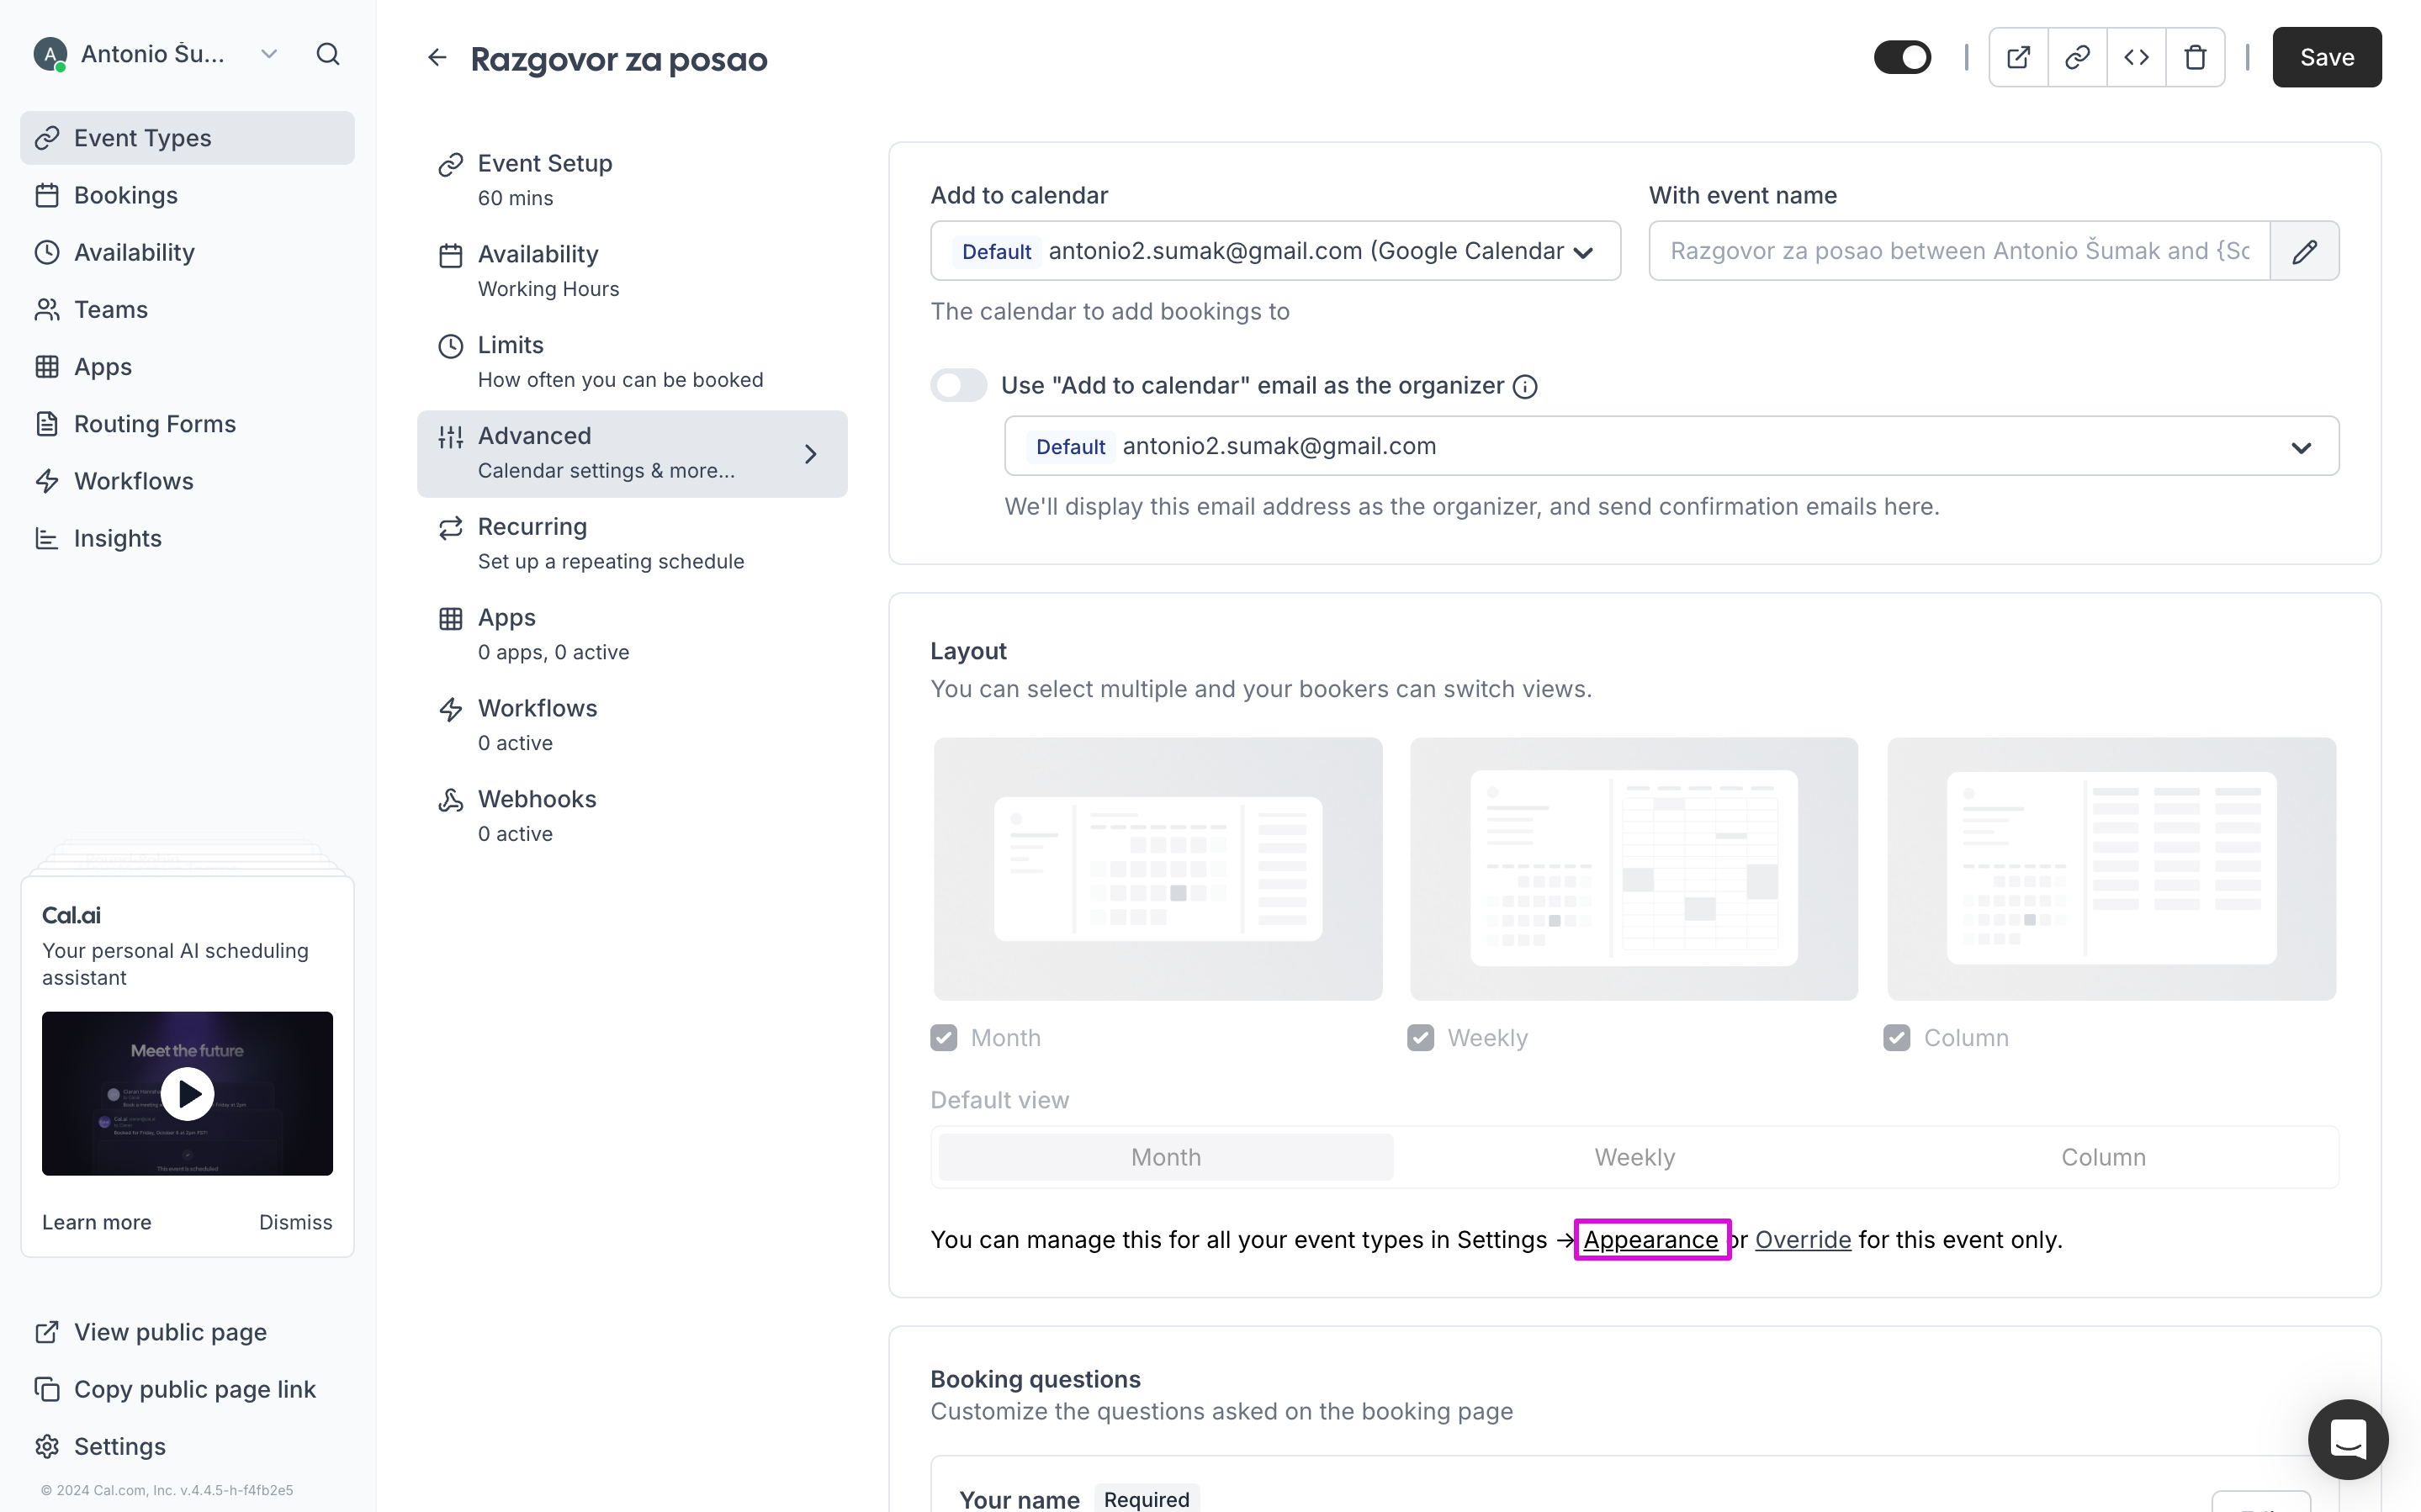2421x1512 pixels.
Task: Click the search magnifier icon
Action: (x=328, y=54)
